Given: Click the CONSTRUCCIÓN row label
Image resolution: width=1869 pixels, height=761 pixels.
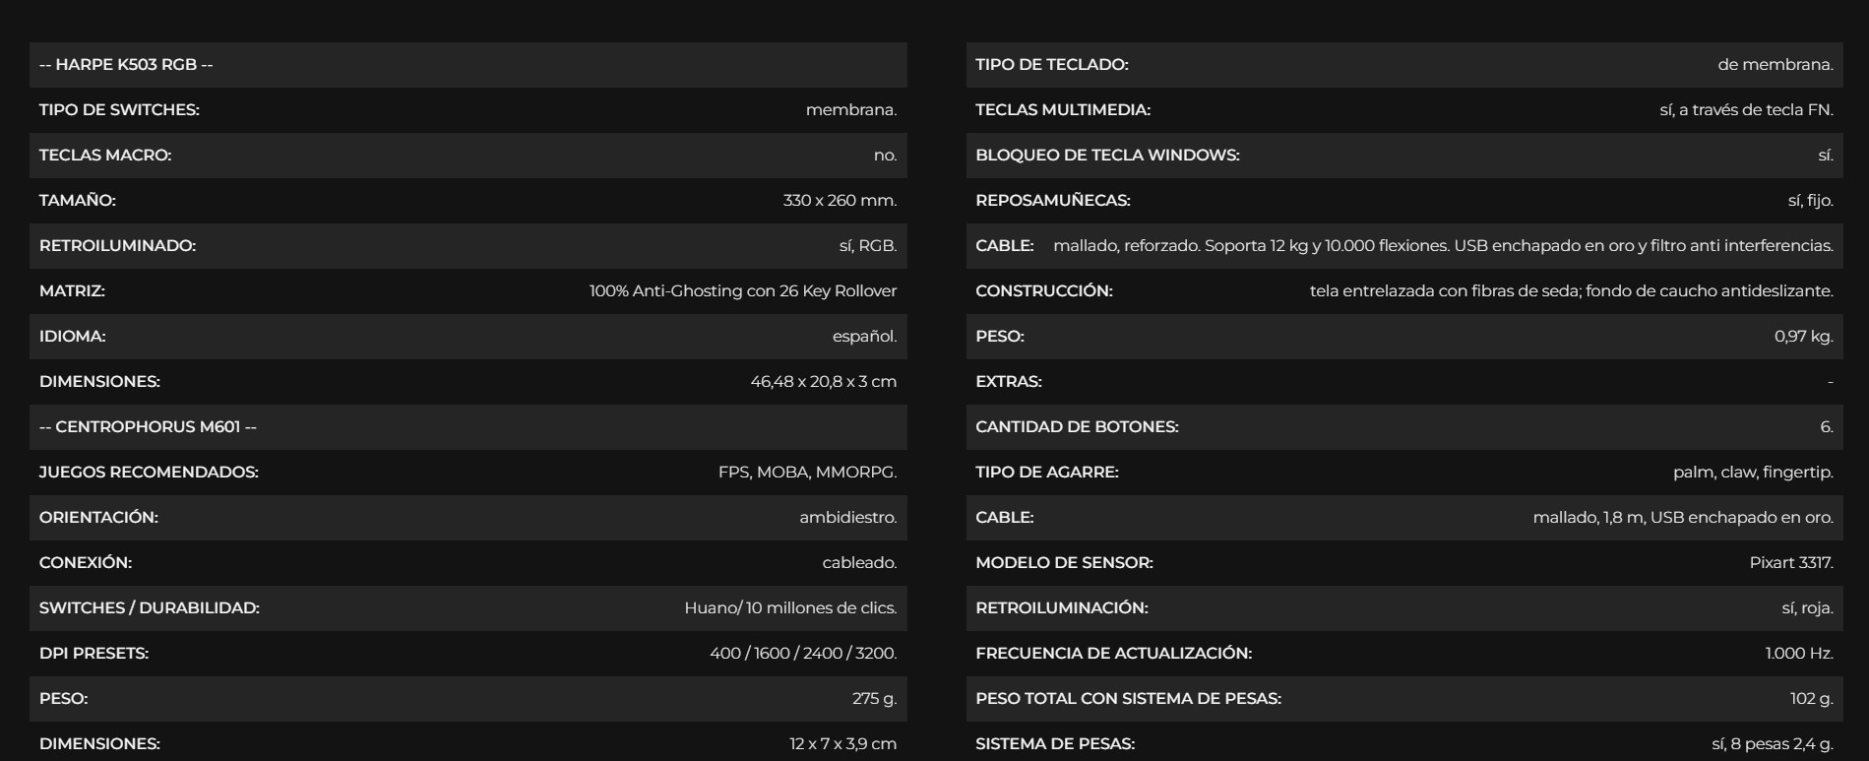Looking at the screenshot, I should coord(1044,291).
